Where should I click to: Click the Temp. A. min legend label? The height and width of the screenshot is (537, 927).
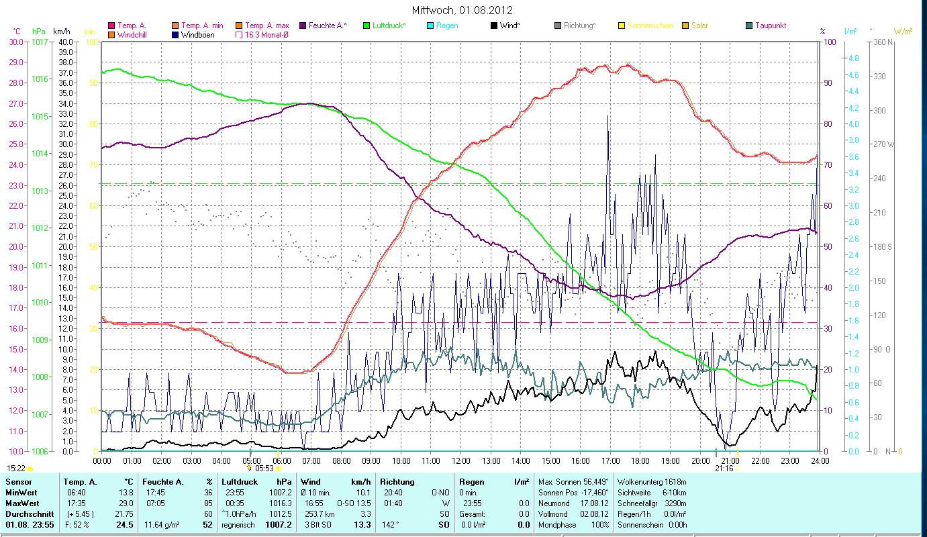pos(202,26)
